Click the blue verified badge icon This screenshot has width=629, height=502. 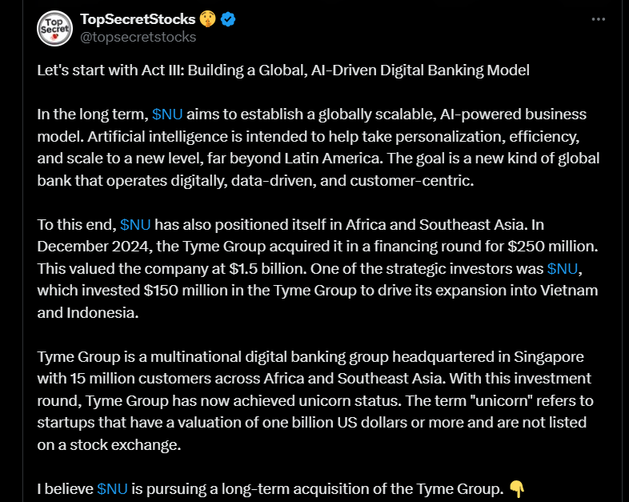(227, 19)
